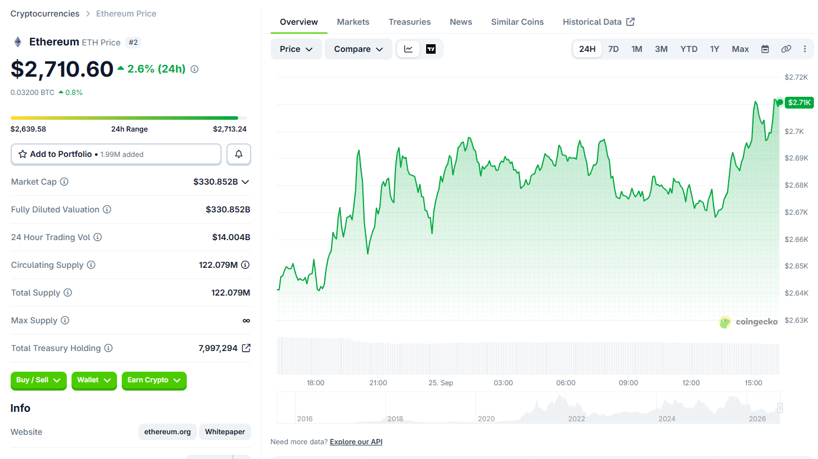Select the 24H time range
Image resolution: width=818 pixels, height=459 pixels.
point(587,49)
